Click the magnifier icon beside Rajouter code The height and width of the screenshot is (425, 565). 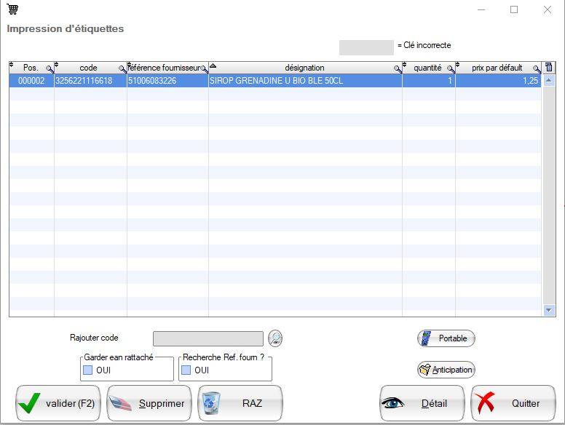point(274,338)
